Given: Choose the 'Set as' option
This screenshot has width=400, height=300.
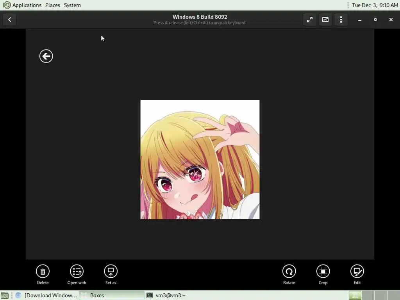Looking at the screenshot, I should click(x=111, y=271).
